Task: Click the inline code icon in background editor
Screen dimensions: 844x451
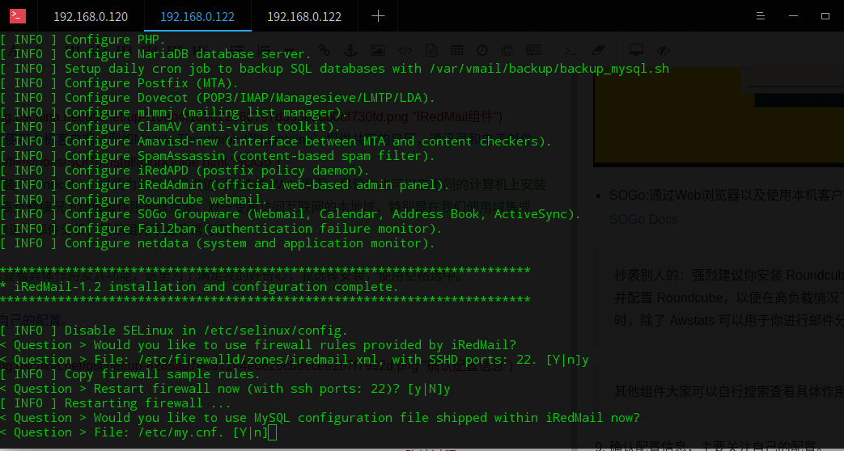Action: coord(405,50)
